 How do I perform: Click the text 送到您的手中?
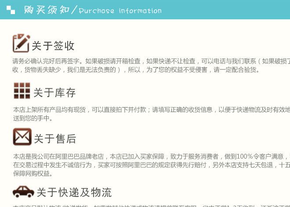click(x=33, y=118)
